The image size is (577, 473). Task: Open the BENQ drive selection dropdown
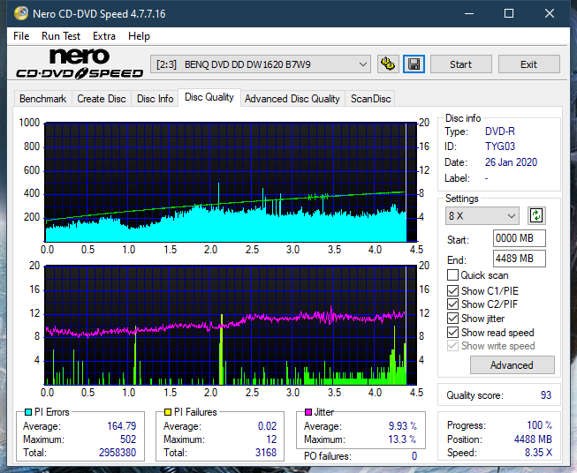coord(260,64)
